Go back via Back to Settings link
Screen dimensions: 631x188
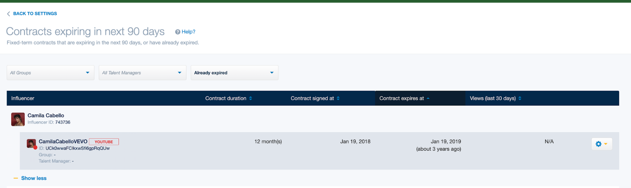[35, 14]
